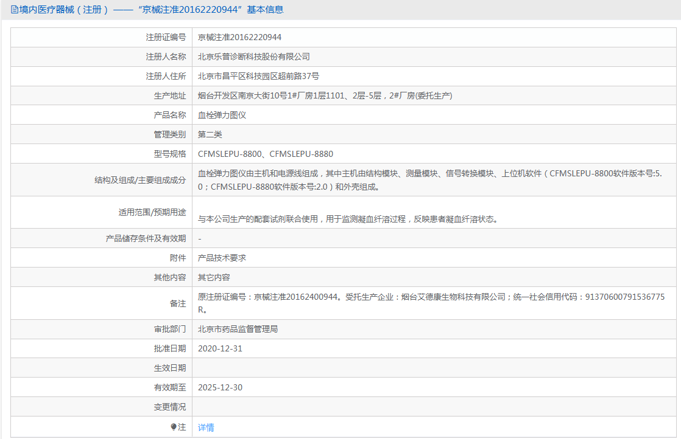681x439 pixels.
Task: Click the 结构及组成/主要组成成分 label
Action: pyautogui.click(x=140, y=180)
